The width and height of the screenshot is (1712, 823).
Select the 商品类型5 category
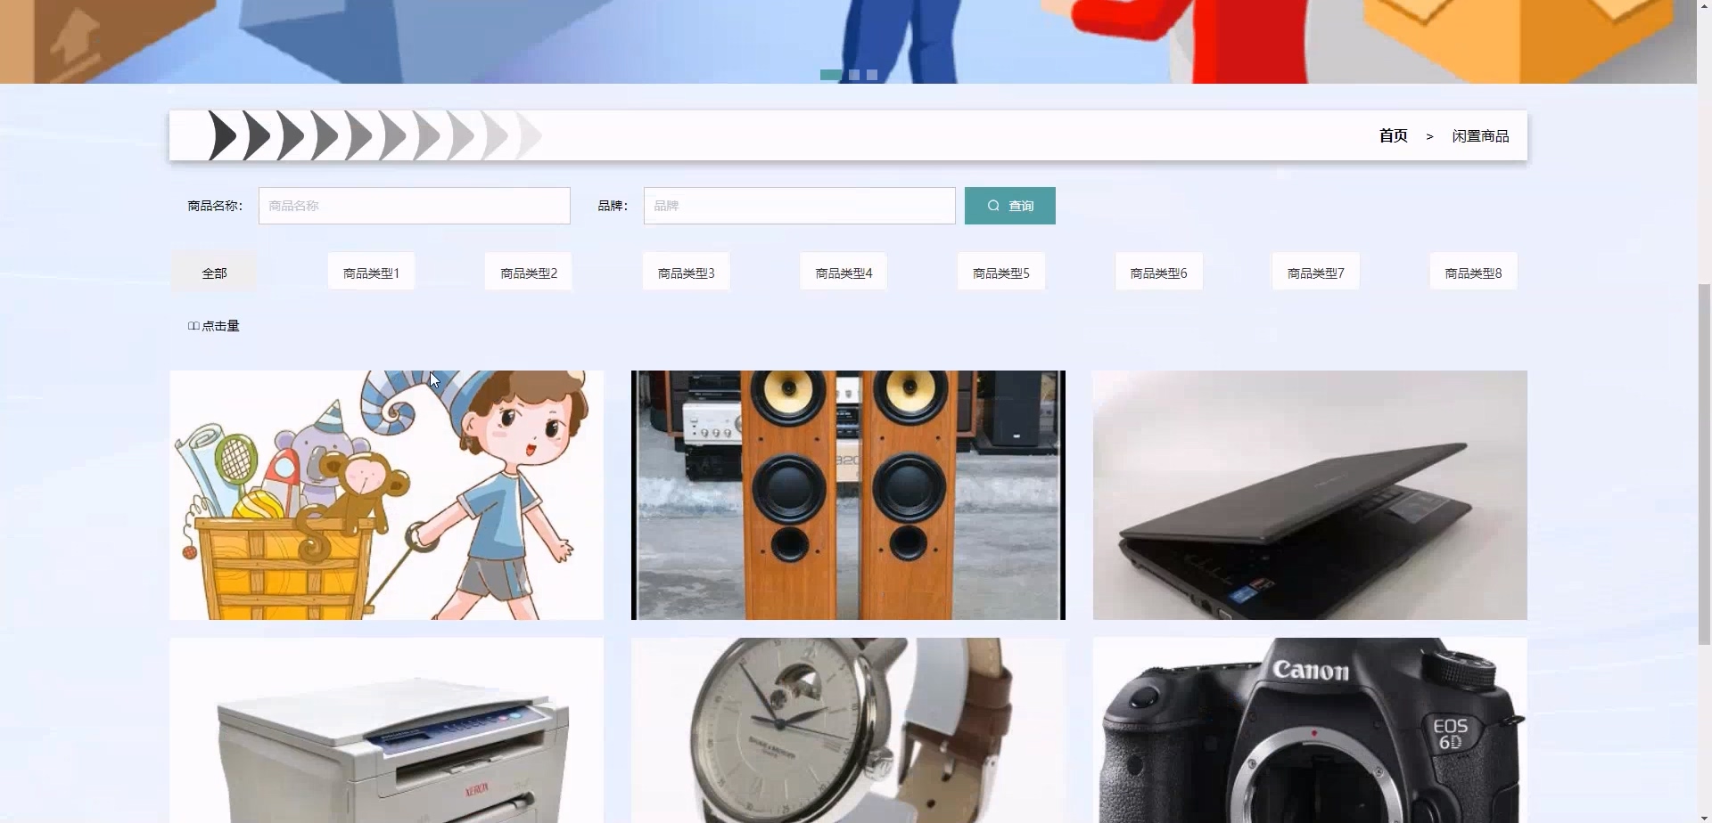click(x=1001, y=273)
